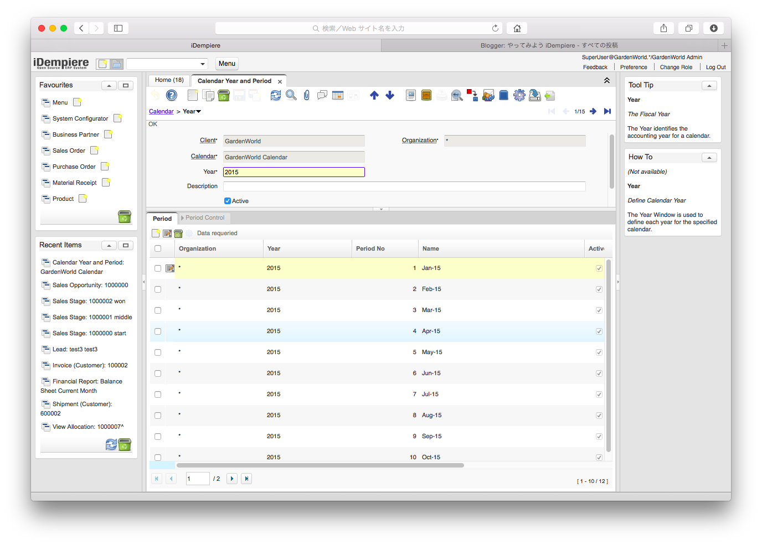Viewport: 762px width, 545px height.
Task: Go to parent record with the up arrow
Action: point(374,95)
